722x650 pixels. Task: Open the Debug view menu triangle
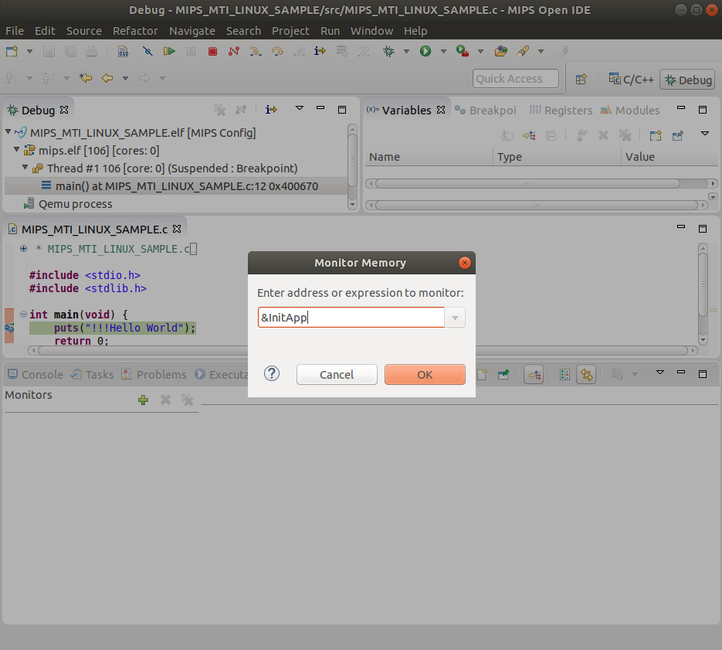300,108
